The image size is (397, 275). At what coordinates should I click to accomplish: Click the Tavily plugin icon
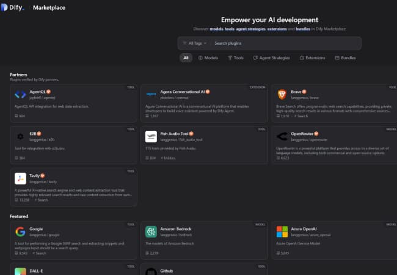click(x=20, y=178)
